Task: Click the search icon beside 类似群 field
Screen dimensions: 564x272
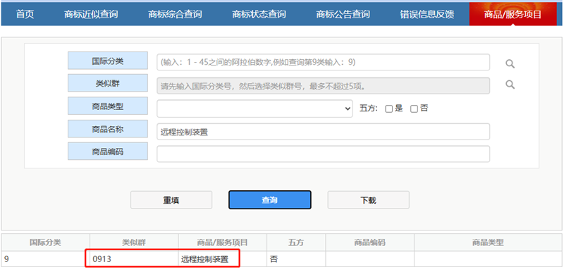Action: 510,85
